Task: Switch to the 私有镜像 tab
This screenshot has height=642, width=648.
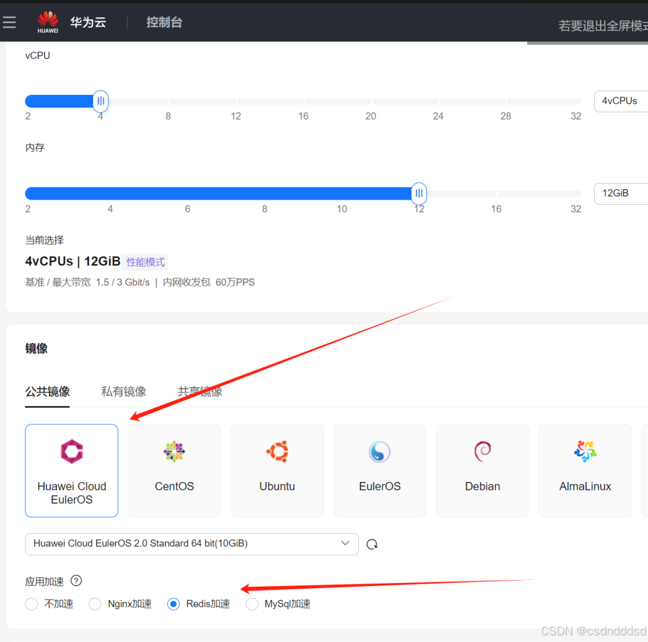Action: (x=123, y=391)
